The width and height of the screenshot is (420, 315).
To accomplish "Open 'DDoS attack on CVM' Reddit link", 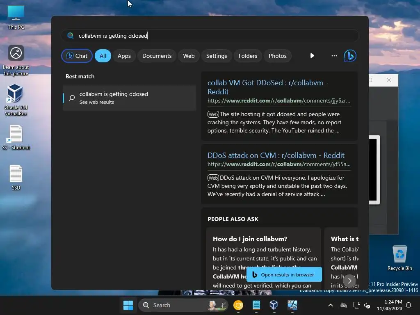I will (276, 155).
